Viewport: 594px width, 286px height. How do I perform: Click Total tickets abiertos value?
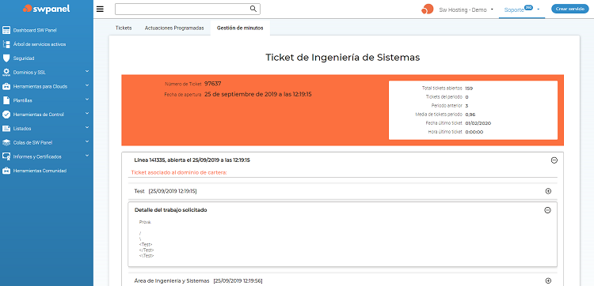(469, 88)
